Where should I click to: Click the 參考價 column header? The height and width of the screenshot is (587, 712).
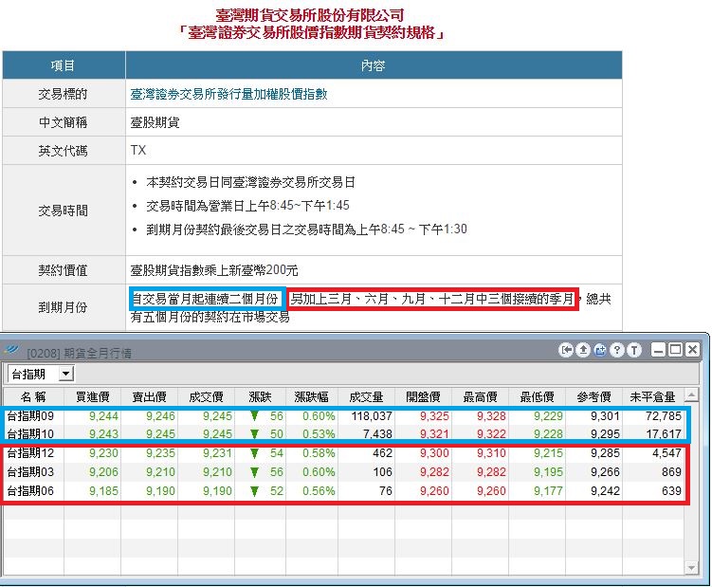(593, 396)
